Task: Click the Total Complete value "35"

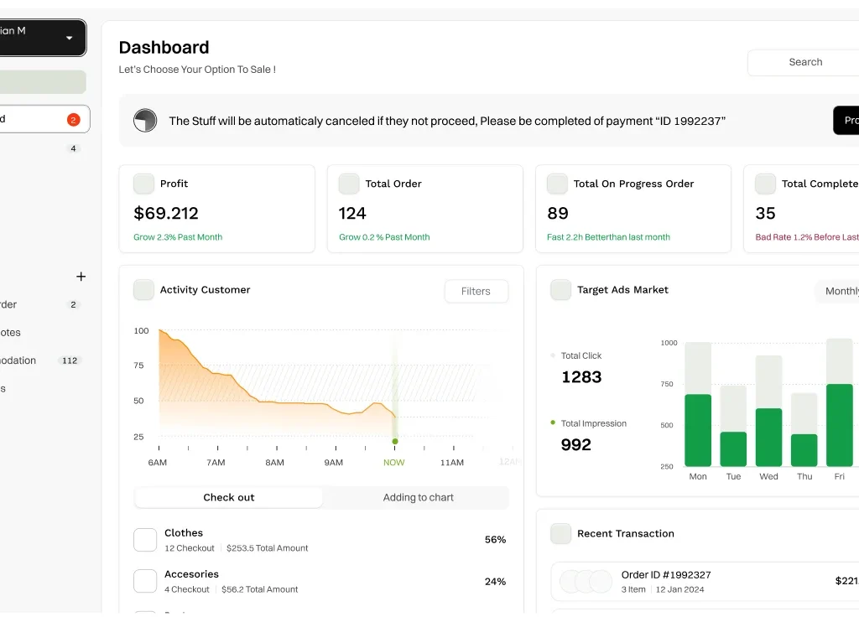Action: point(765,213)
